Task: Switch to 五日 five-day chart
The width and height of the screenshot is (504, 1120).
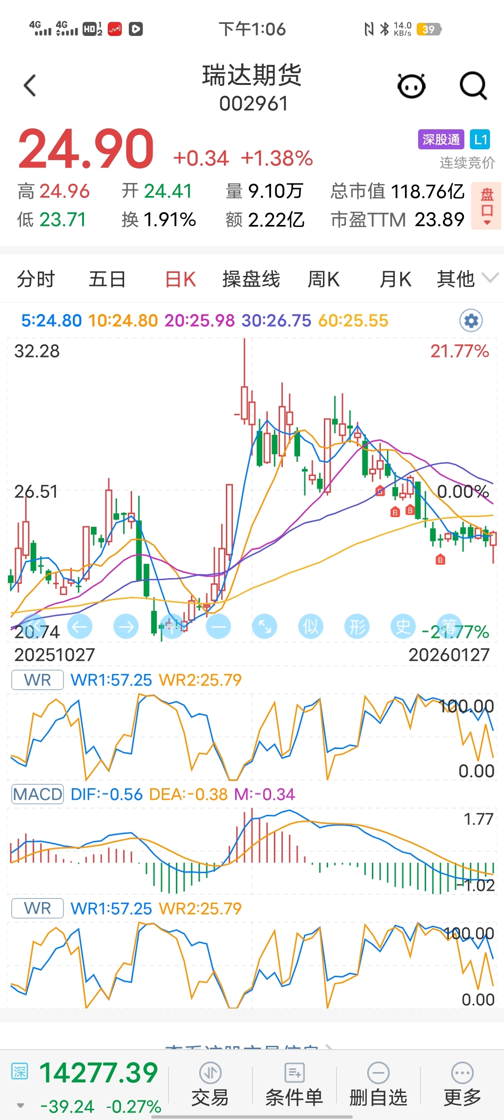Action: (x=107, y=279)
